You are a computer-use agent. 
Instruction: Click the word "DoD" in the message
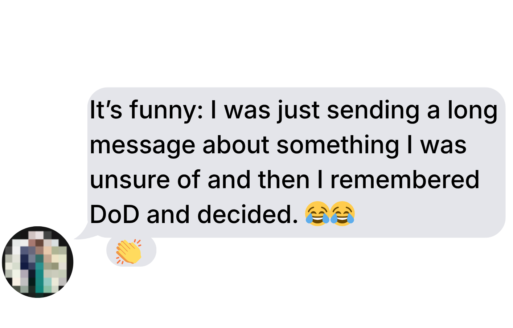pyautogui.click(x=115, y=214)
